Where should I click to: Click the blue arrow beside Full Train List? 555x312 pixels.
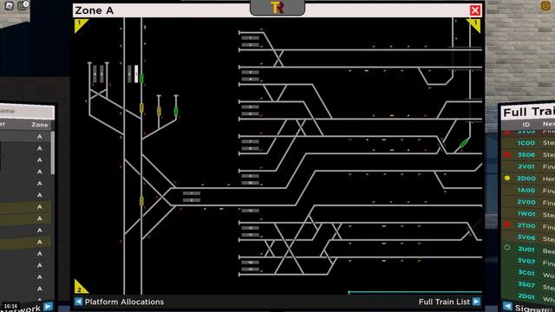(x=476, y=302)
